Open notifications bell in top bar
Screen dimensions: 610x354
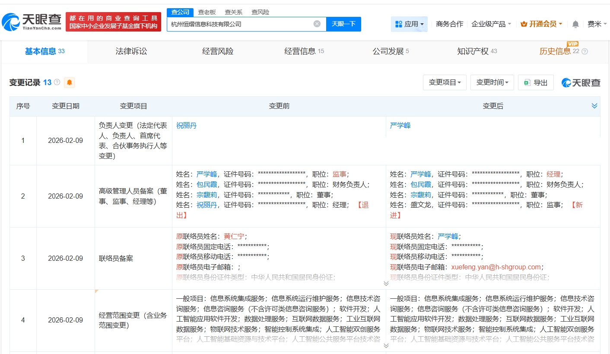pyautogui.click(x=575, y=24)
